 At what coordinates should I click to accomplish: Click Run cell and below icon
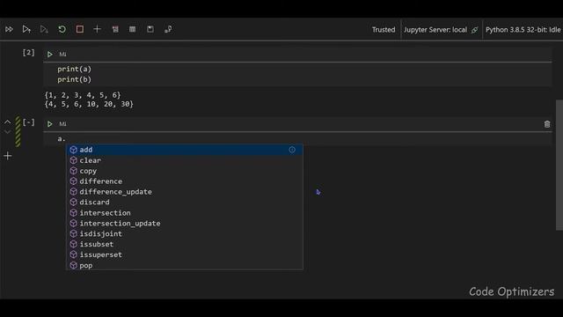[44, 29]
